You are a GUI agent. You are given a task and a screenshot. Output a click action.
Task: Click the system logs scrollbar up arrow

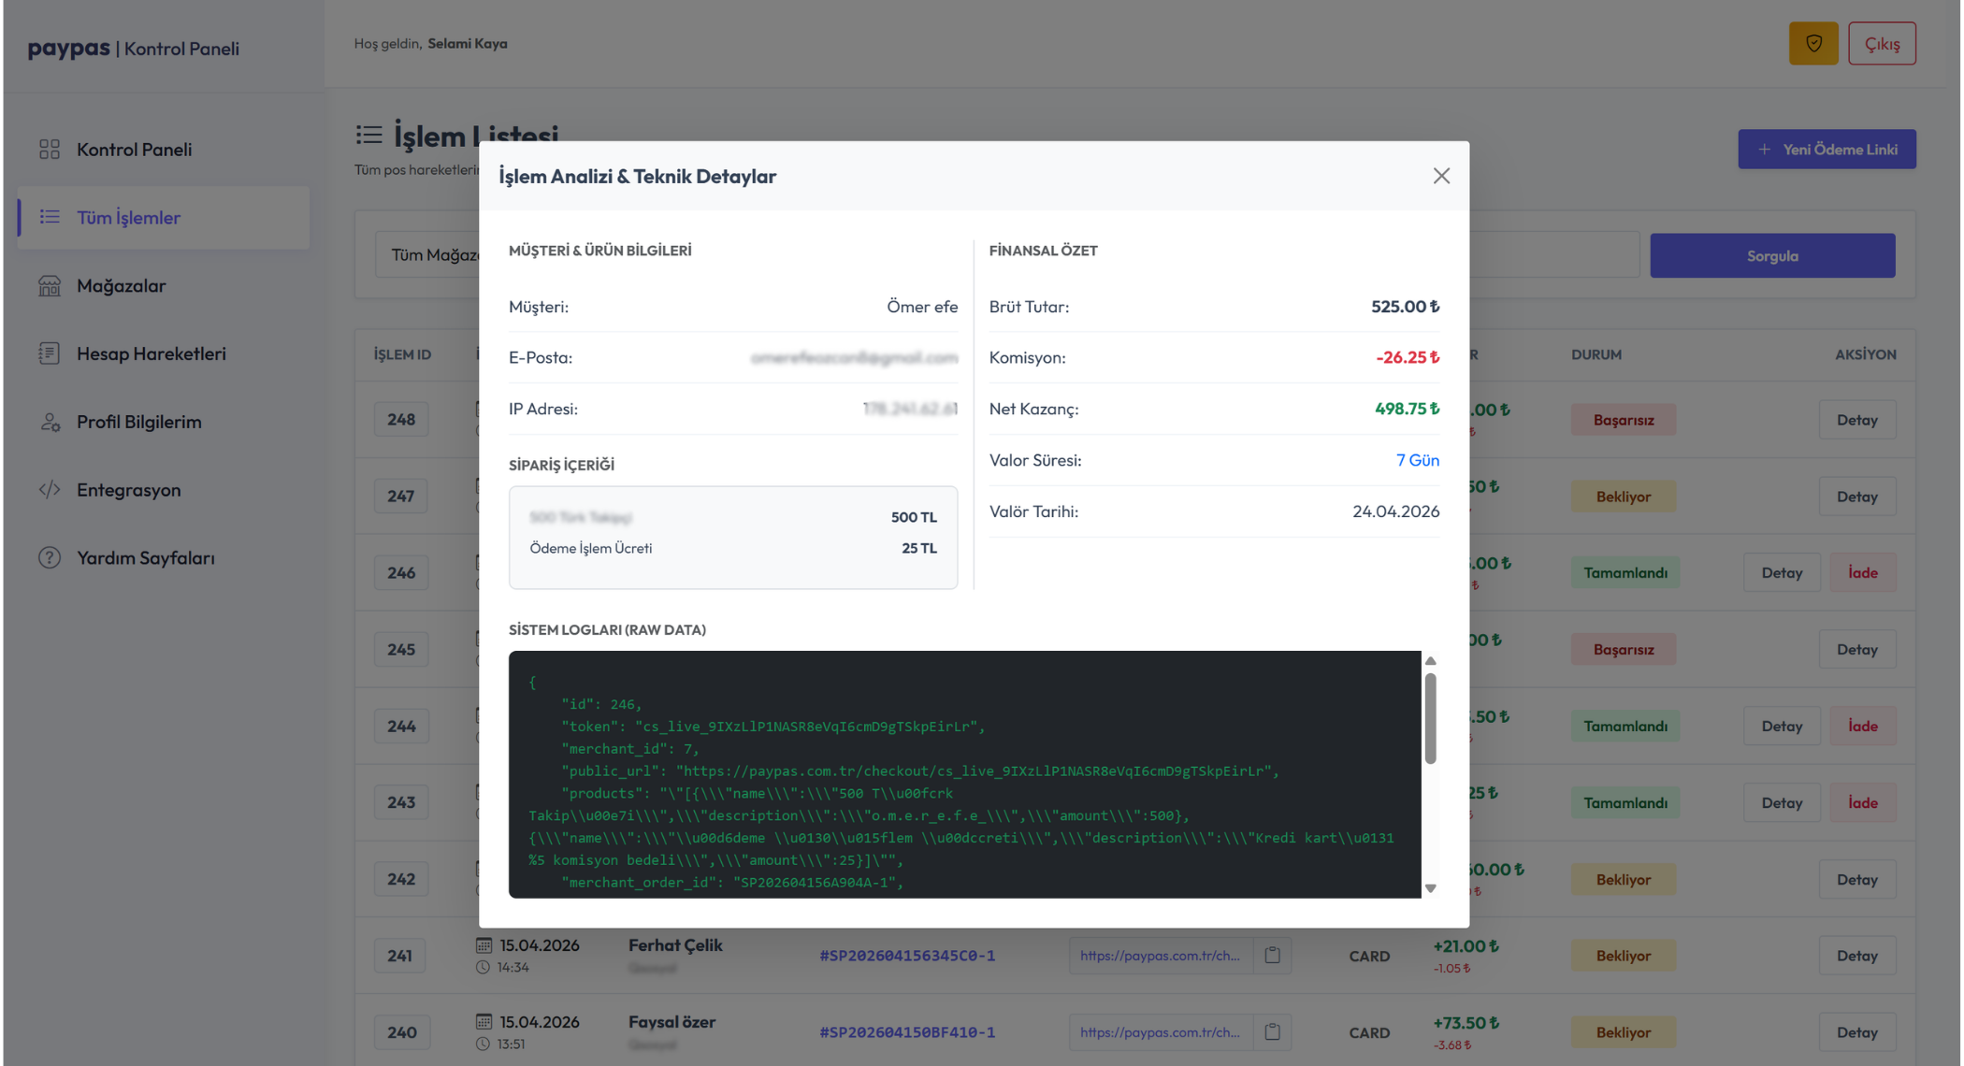(x=1430, y=661)
